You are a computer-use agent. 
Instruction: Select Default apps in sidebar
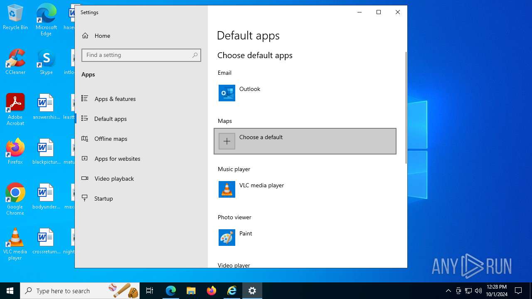(x=110, y=119)
